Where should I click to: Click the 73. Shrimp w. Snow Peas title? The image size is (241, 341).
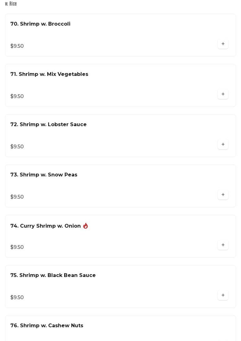(x=44, y=175)
